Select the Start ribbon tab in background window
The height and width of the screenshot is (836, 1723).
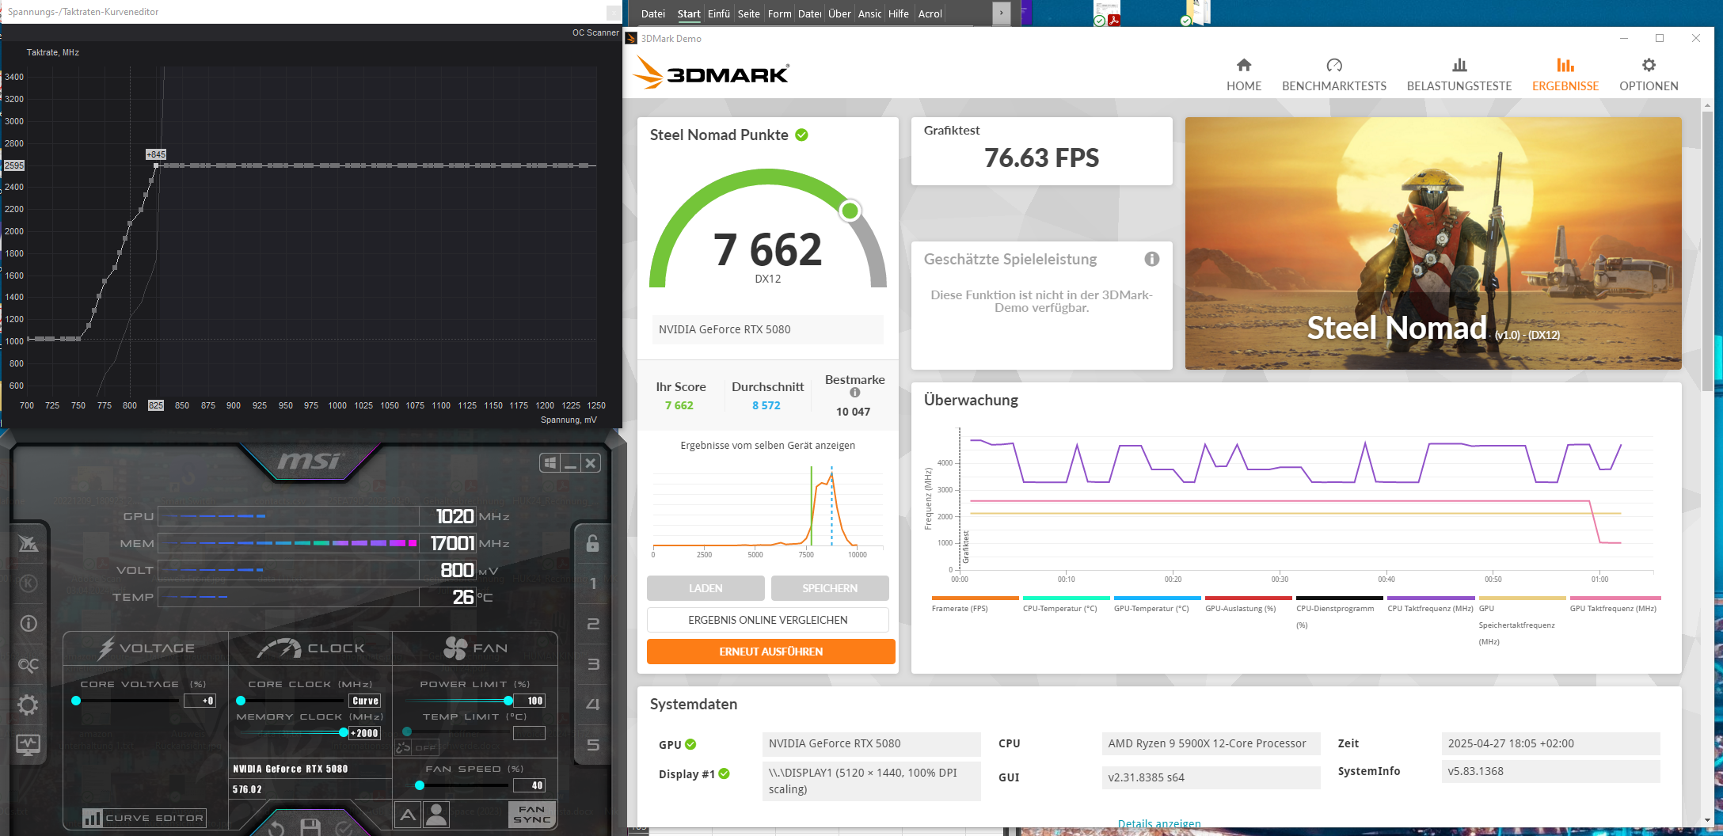pyautogui.click(x=689, y=13)
